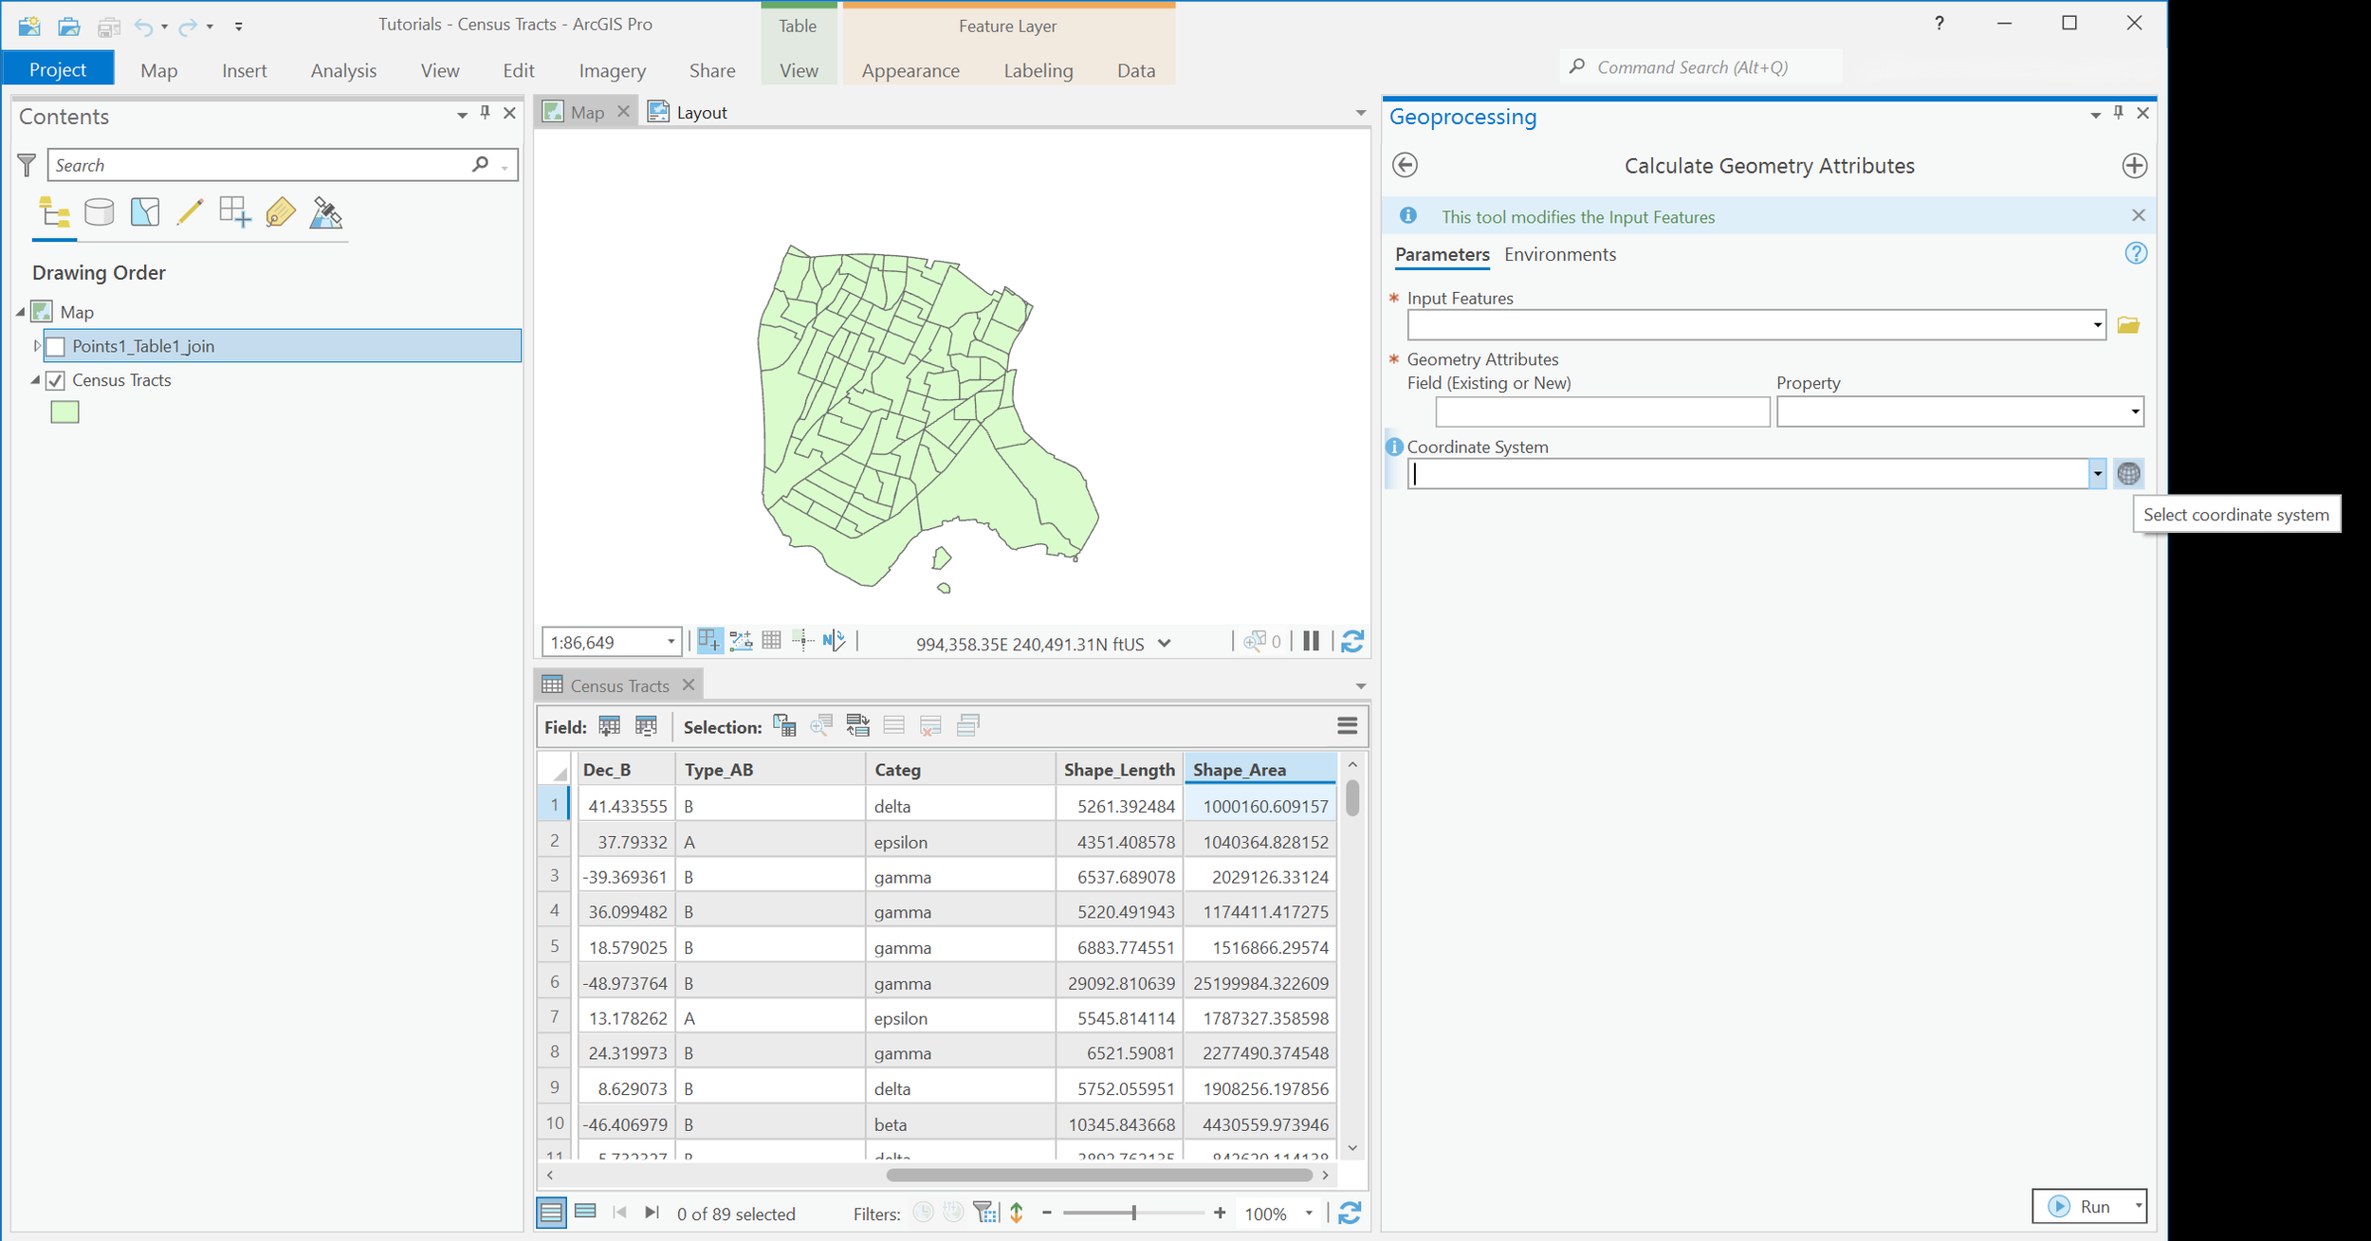Click the Select coordinate system globe icon
The image size is (2371, 1241).
(x=2129, y=473)
